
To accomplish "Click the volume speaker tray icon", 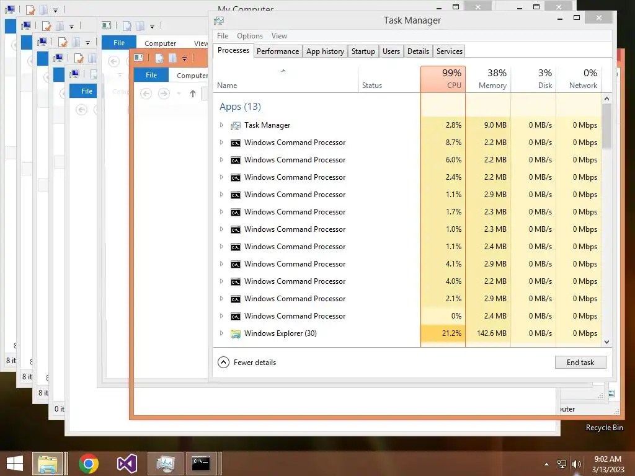I will pos(576,464).
